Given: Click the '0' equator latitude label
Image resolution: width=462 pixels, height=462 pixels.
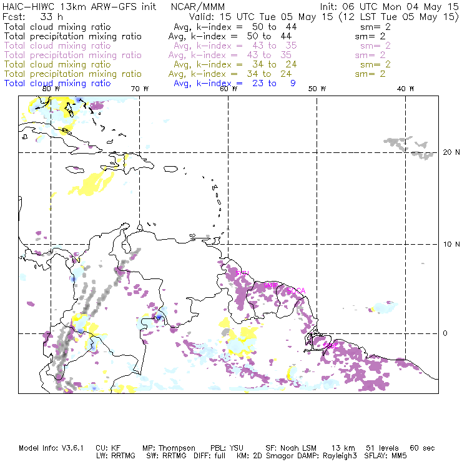Looking at the screenshot, I should tap(445, 333).
